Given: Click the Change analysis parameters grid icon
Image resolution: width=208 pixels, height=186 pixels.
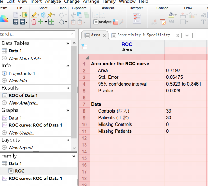Looking at the screenshot, I should [115, 22].
